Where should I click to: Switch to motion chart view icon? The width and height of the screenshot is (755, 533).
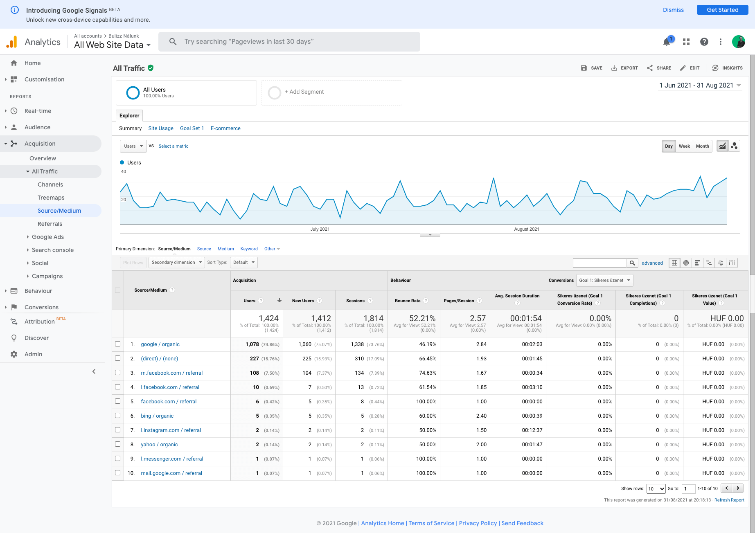point(734,146)
